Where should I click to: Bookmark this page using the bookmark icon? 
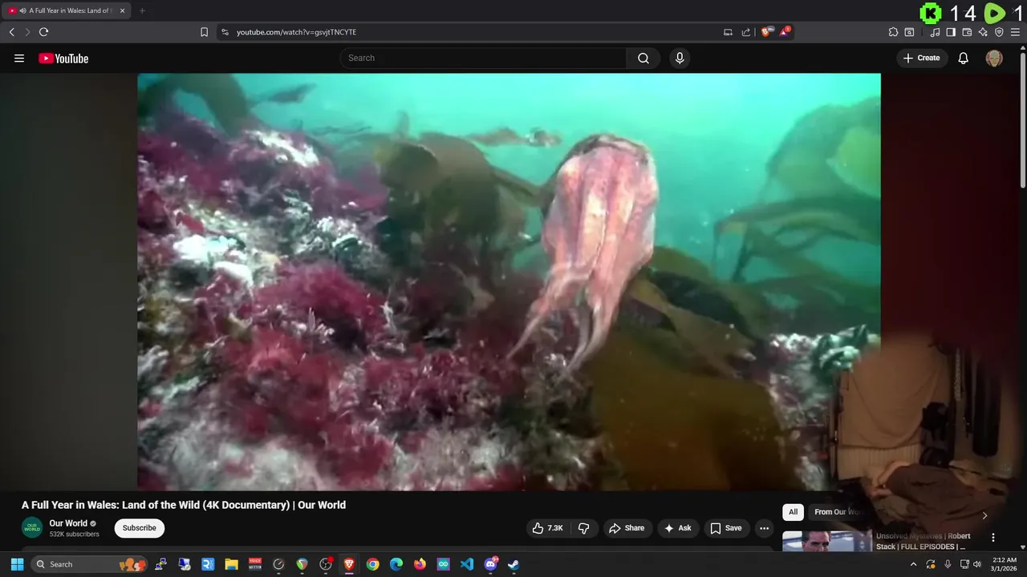(204, 32)
